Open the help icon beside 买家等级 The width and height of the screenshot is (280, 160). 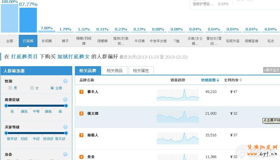(x=65, y=127)
